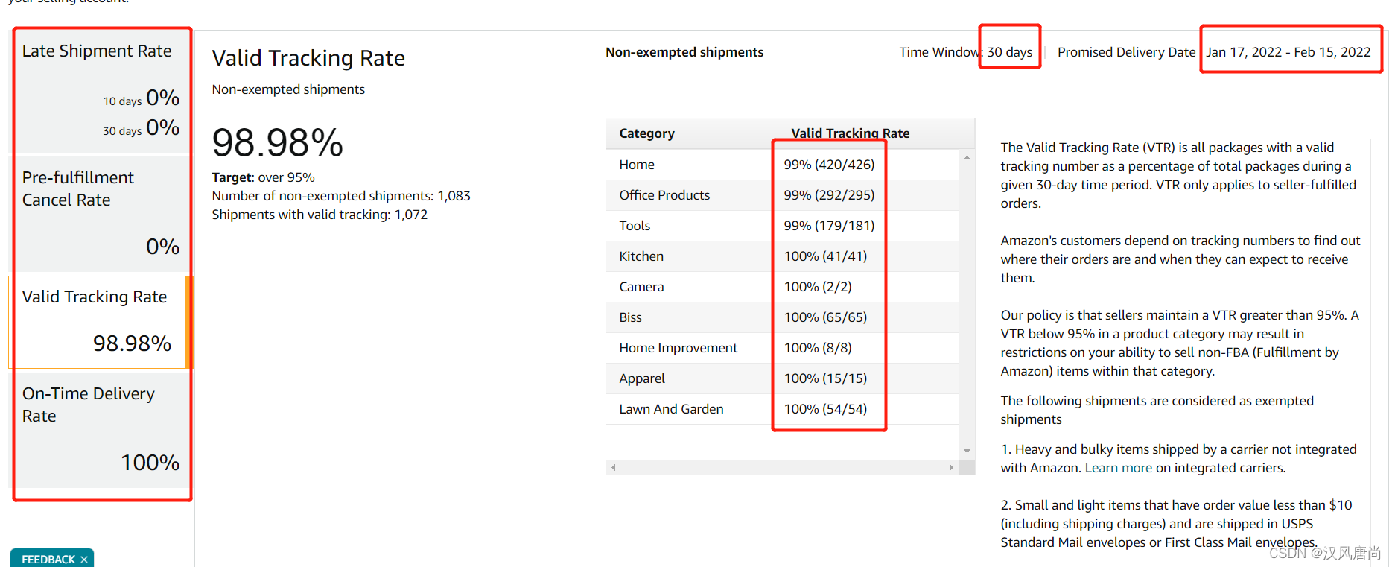Click the table's vertical scrollbar down arrow

(967, 451)
